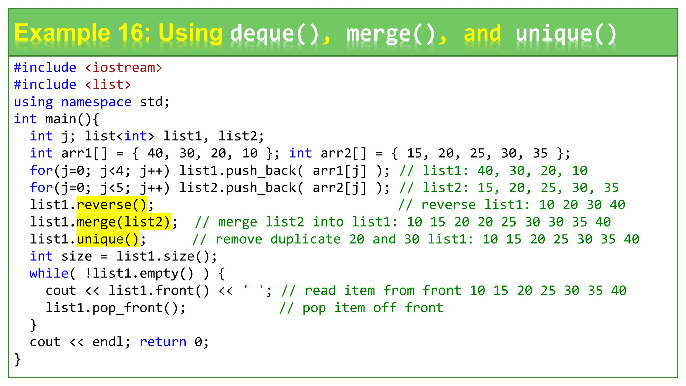Click comment '// reverse list1: 10 20 30 40'

[x=512, y=205]
